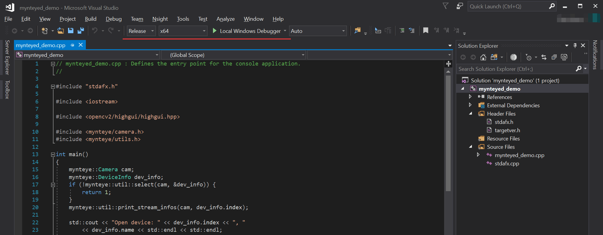
Task: Click the Solution Explorer Home icon
Action: pyautogui.click(x=483, y=57)
